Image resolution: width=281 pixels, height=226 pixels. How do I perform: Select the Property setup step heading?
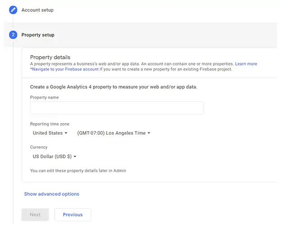tap(38, 35)
